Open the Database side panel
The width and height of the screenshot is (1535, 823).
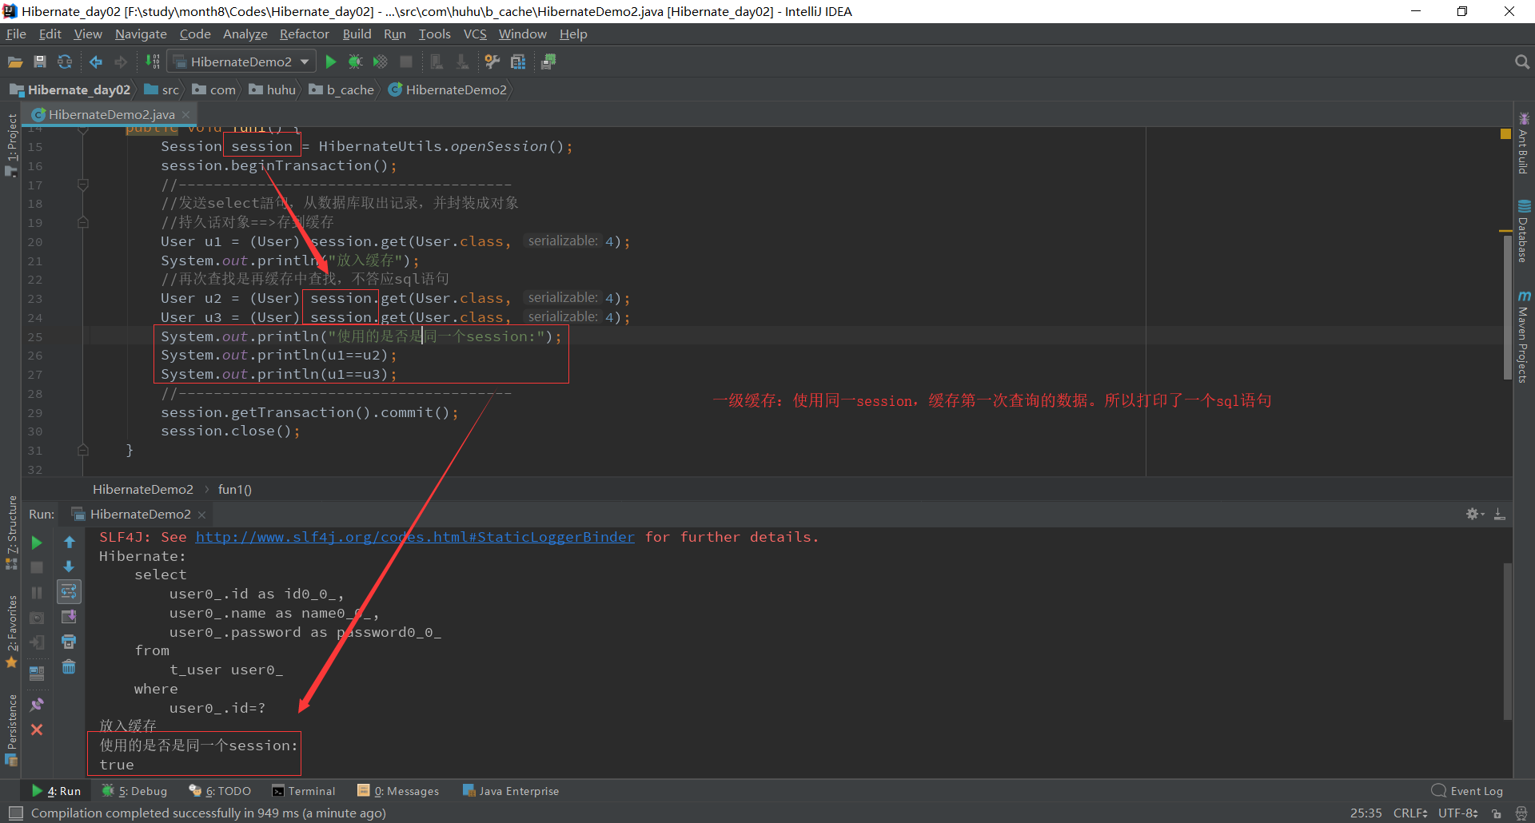(1524, 231)
